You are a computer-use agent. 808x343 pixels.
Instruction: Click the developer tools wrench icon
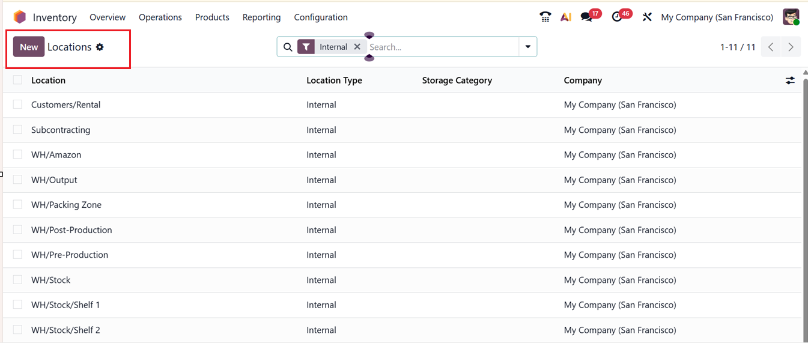pyautogui.click(x=647, y=17)
